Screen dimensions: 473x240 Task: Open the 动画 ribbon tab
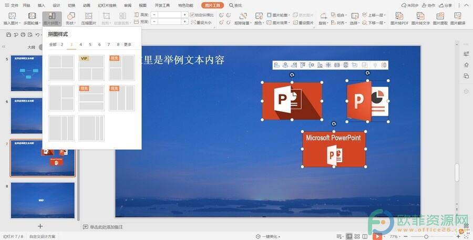[86, 5]
